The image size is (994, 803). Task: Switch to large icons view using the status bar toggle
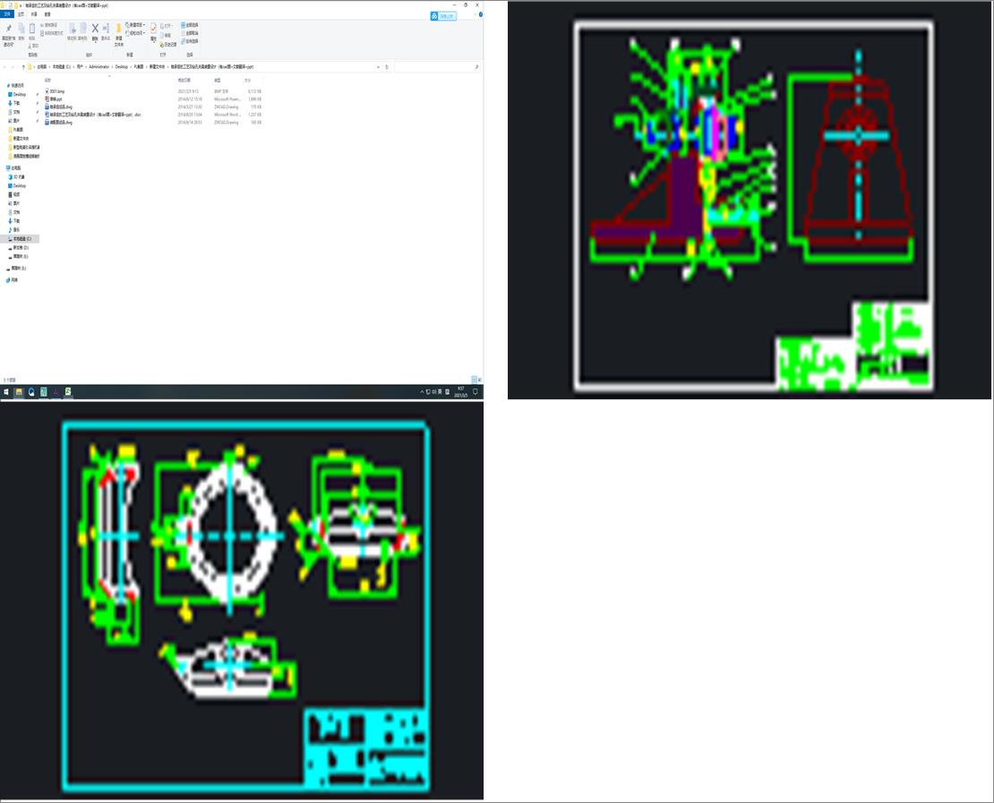(480, 380)
